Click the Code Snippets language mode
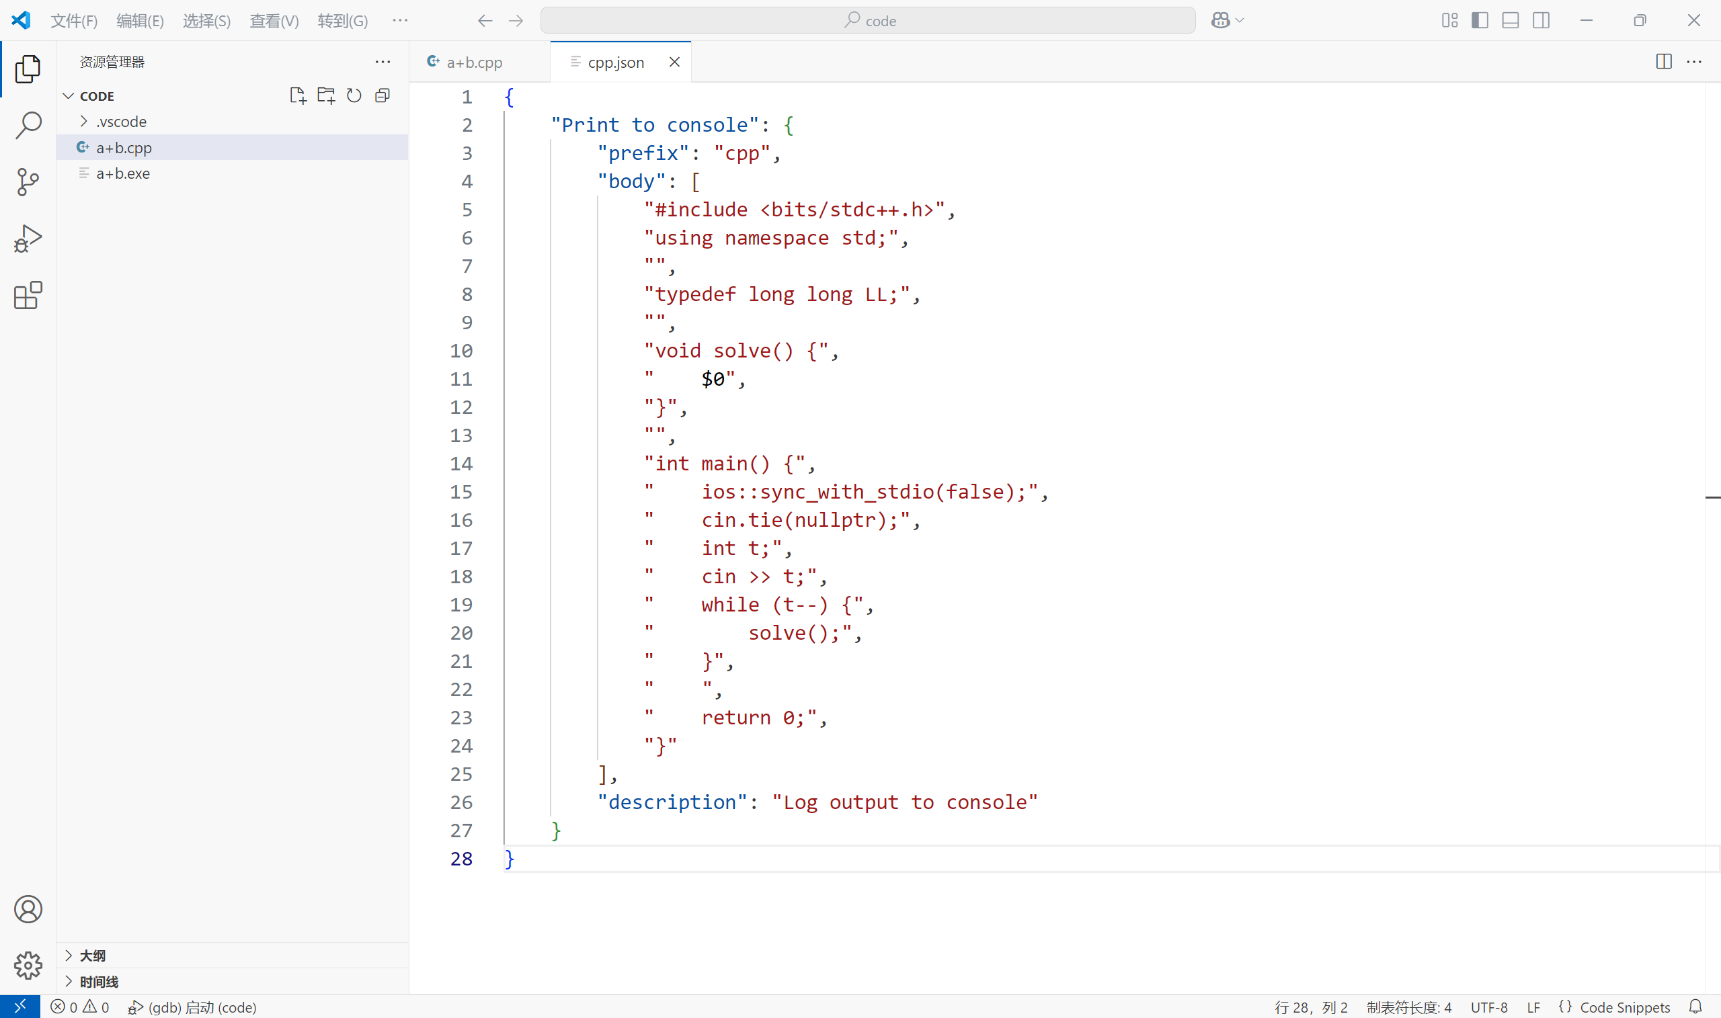The height and width of the screenshot is (1018, 1721). coord(1624,1007)
